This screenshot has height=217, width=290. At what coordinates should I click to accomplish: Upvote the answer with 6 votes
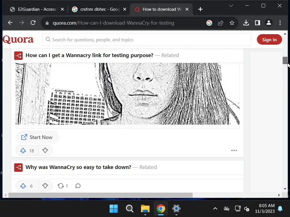27,186
